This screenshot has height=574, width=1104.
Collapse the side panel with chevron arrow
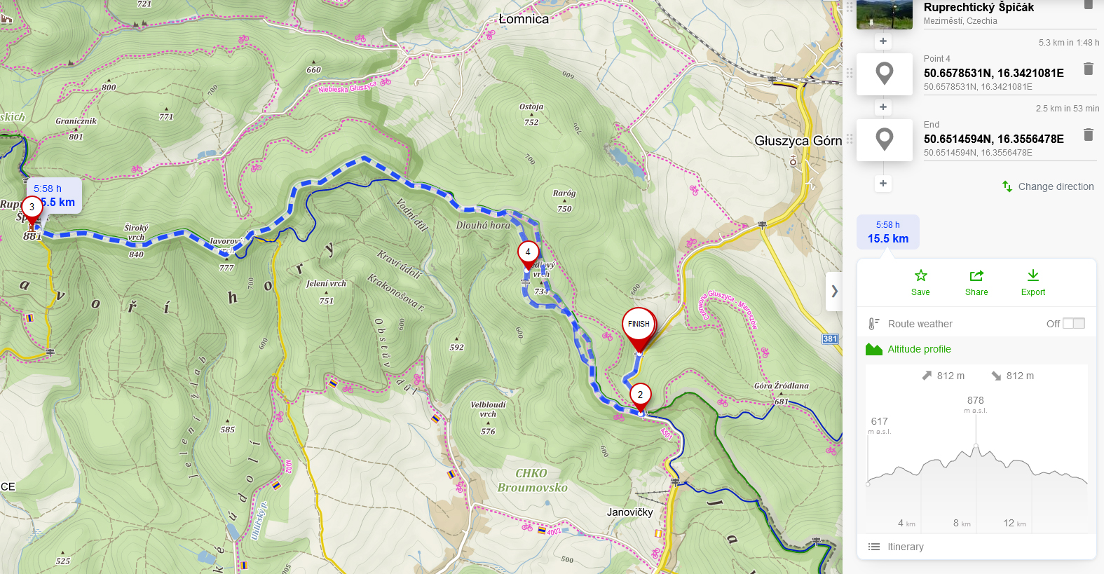pyautogui.click(x=834, y=291)
